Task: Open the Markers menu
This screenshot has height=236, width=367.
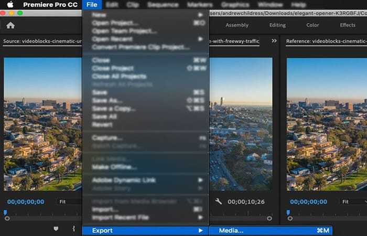Action: (x=200, y=5)
